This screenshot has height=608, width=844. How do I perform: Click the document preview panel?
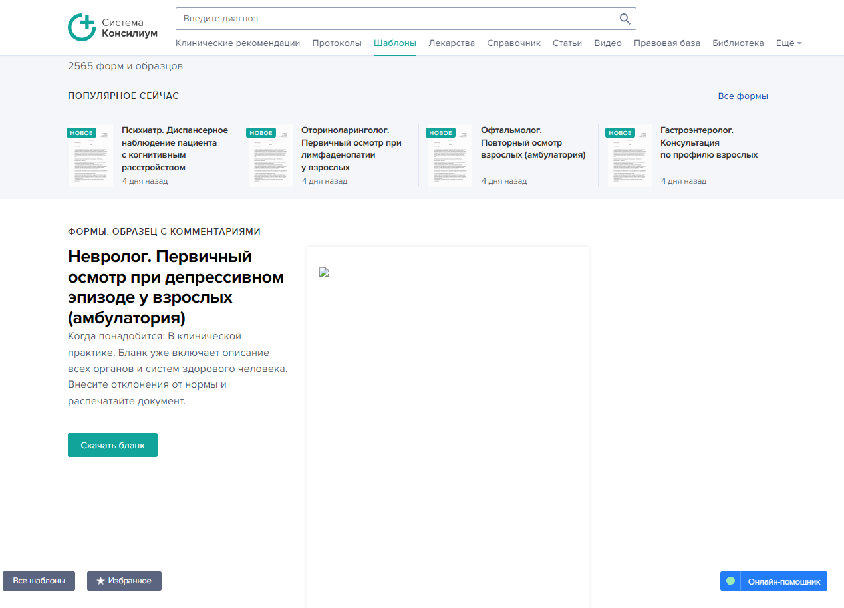(x=448, y=427)
